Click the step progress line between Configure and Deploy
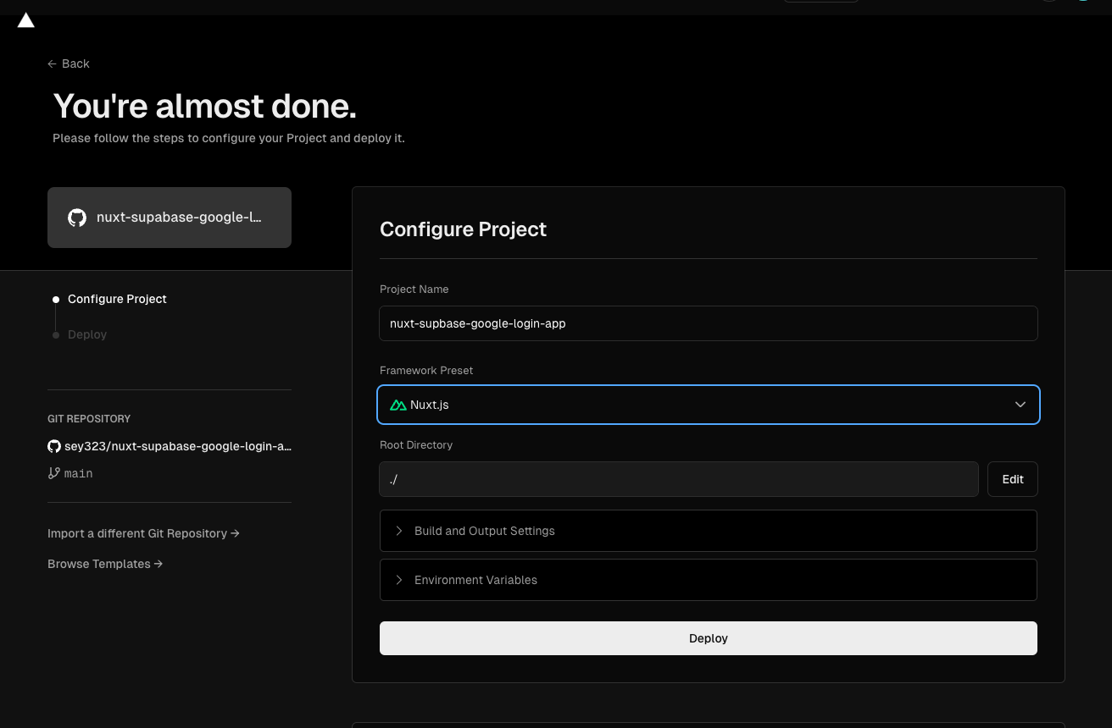Image resolution: width=1112 pixels, height=728 pixels. pos(55,317)
